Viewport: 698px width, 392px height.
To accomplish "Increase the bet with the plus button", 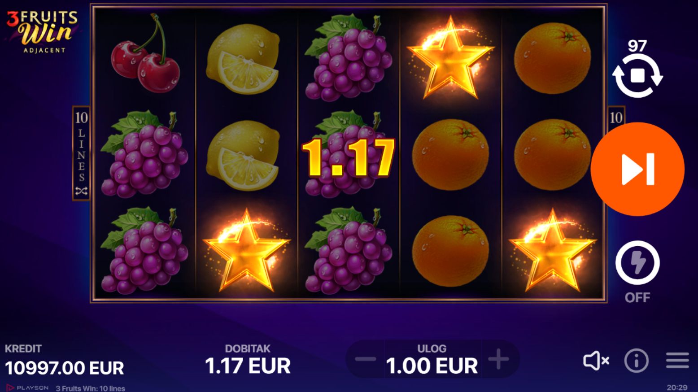I will pos(498,359).
